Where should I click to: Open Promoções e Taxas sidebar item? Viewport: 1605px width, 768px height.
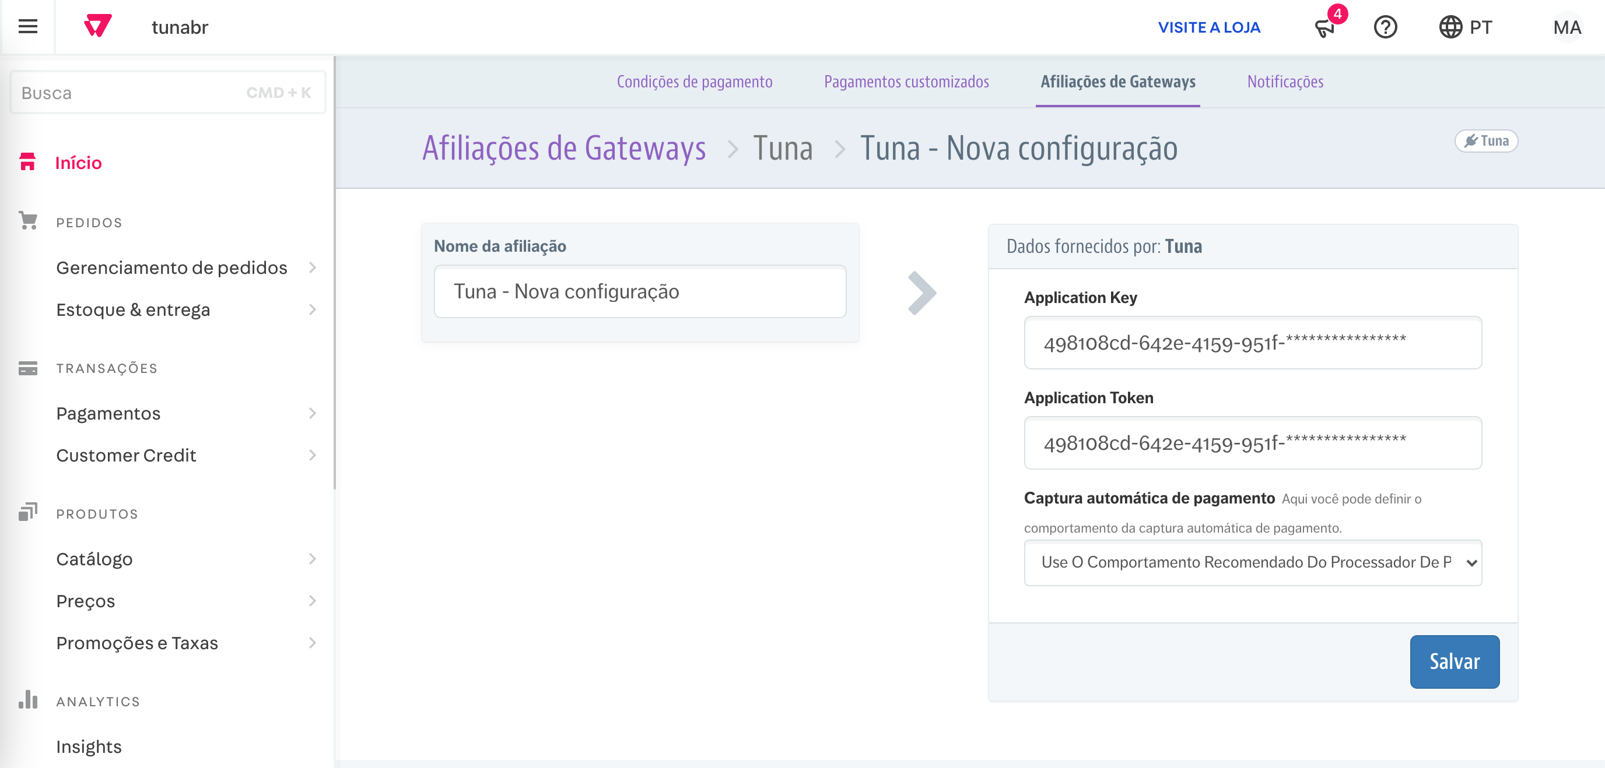[x=136, y=642]
